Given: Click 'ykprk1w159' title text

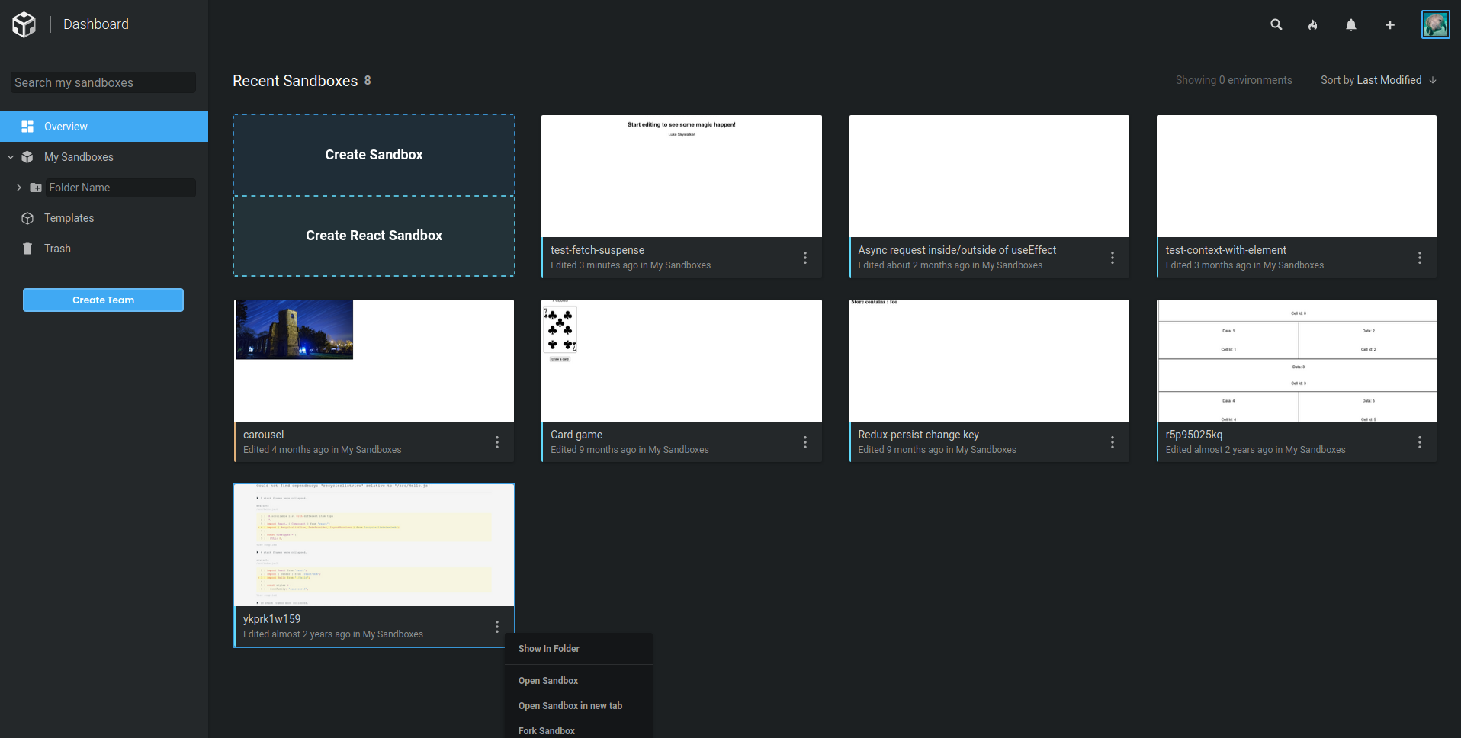Looking at the screenshot, I should pos(271,619).
